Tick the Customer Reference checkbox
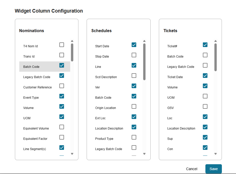The height and width of the screenshot is (174, 236). pos(62,86)
